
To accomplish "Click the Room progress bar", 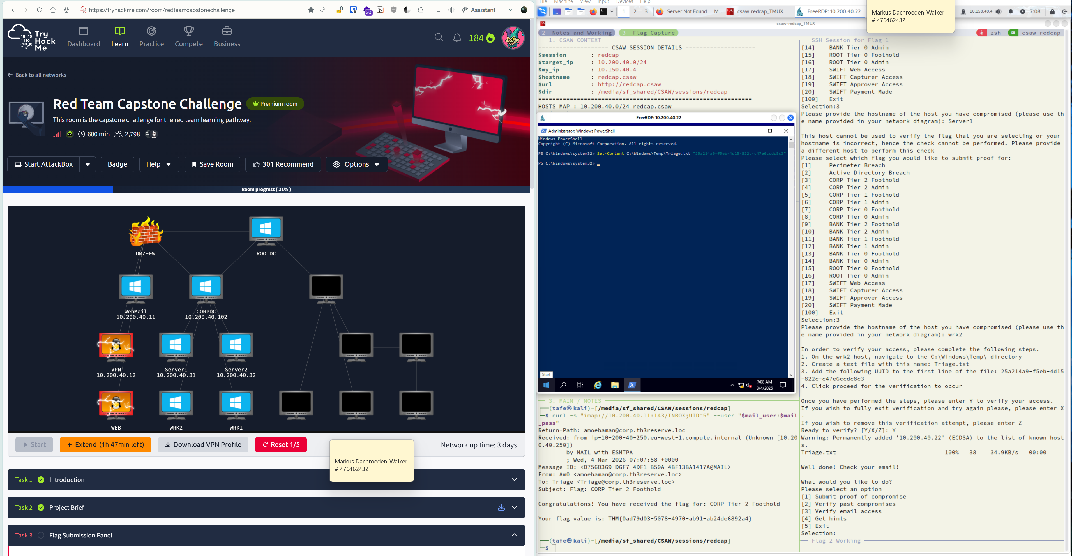I will point(266,189).
